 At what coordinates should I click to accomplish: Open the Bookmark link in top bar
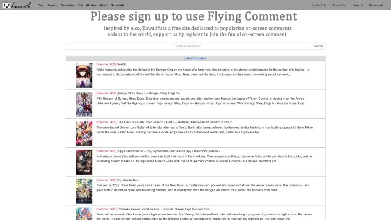coord(376,5)
